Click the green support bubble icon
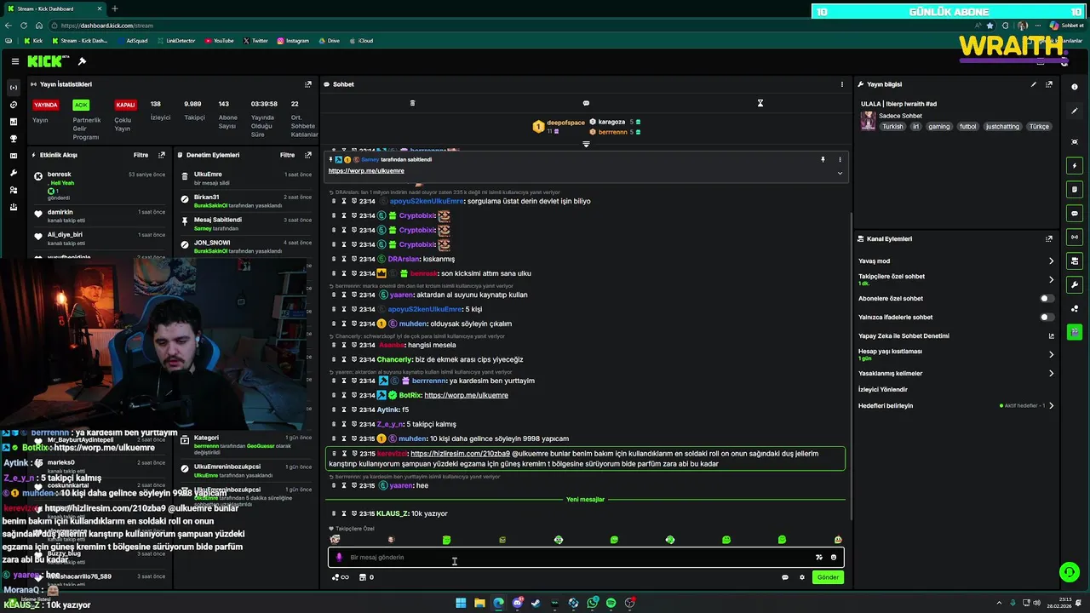This screenshot has width=1090, height=613. coord(1069,572)
